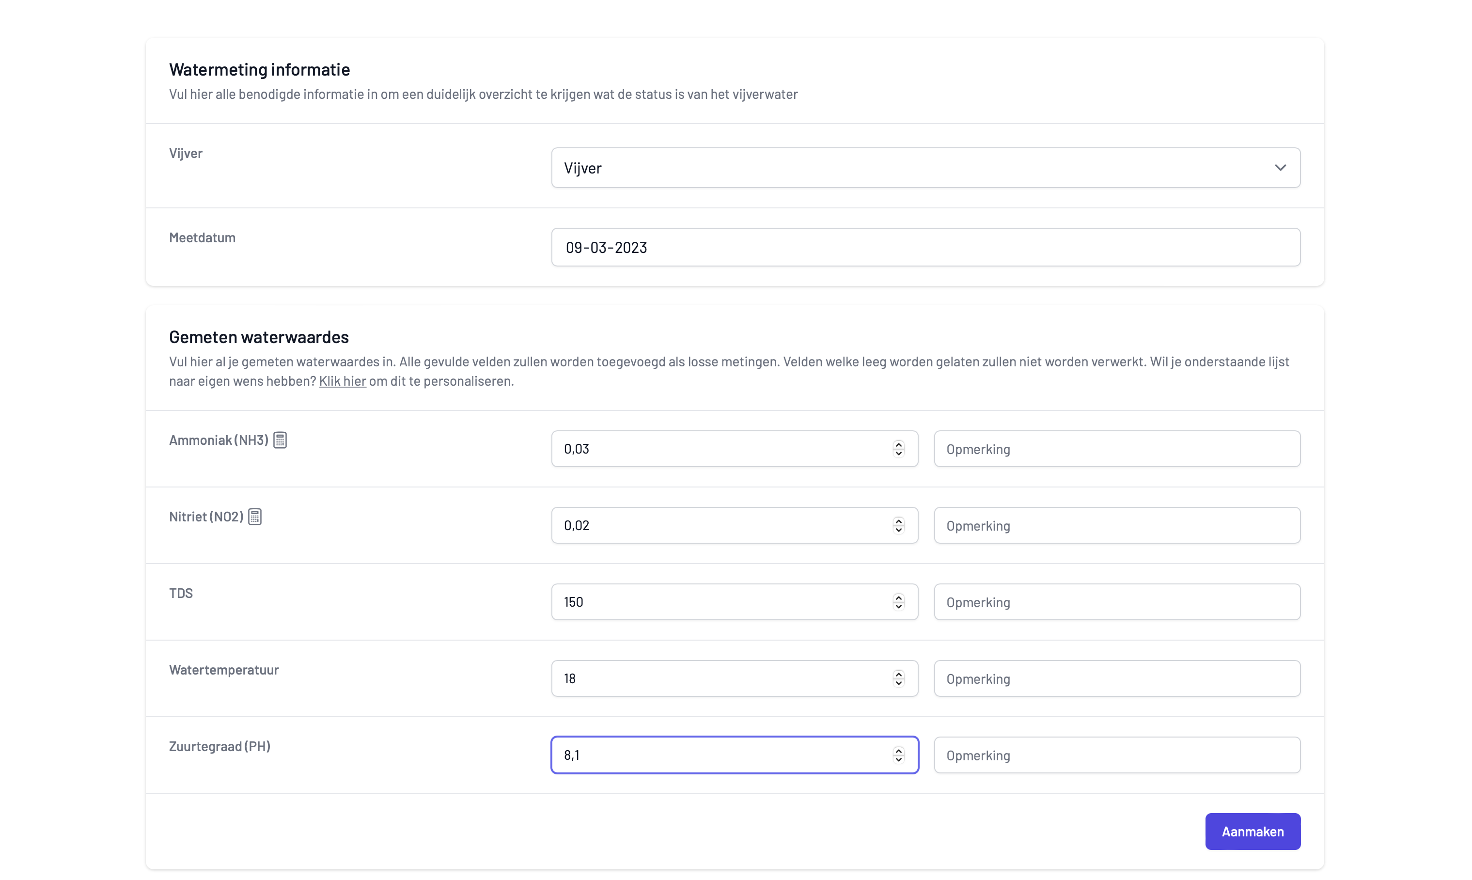Open the Ammoniak (NH3) calculator icon
The height and width of the screenshot is (880, 1472).
tap(280, 440)
